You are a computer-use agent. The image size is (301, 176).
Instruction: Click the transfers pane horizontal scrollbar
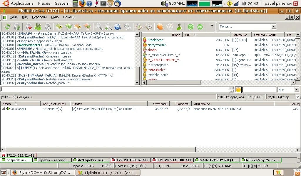[101, 149]
